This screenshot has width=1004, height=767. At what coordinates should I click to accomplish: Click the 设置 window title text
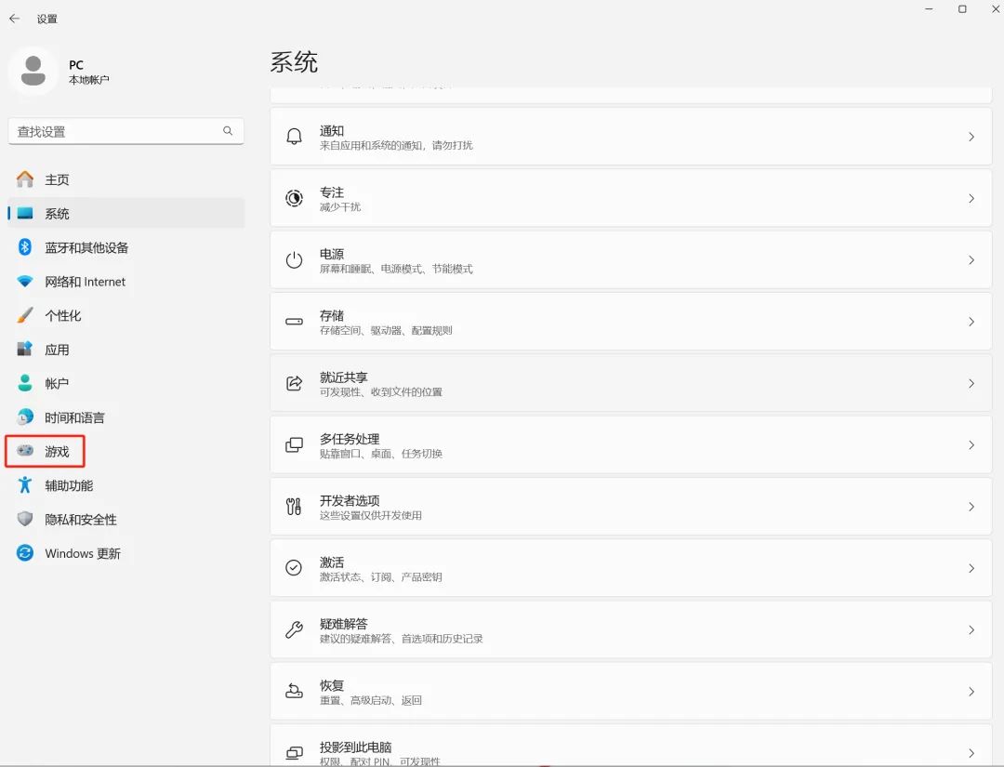[x=46, y=20]
